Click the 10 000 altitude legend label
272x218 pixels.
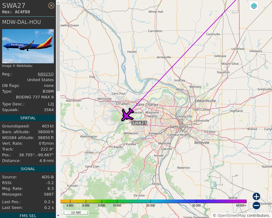(x=117, y=206)
